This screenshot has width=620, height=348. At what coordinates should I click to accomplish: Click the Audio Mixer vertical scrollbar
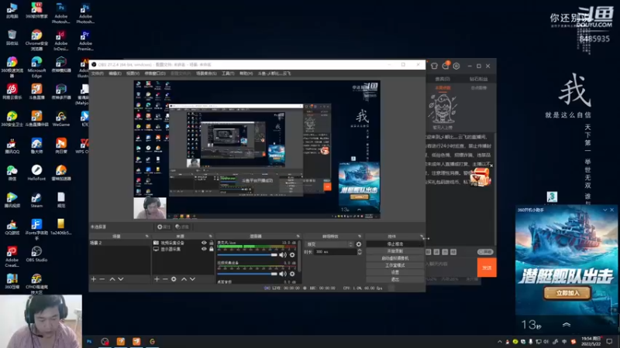pos(299,257)
